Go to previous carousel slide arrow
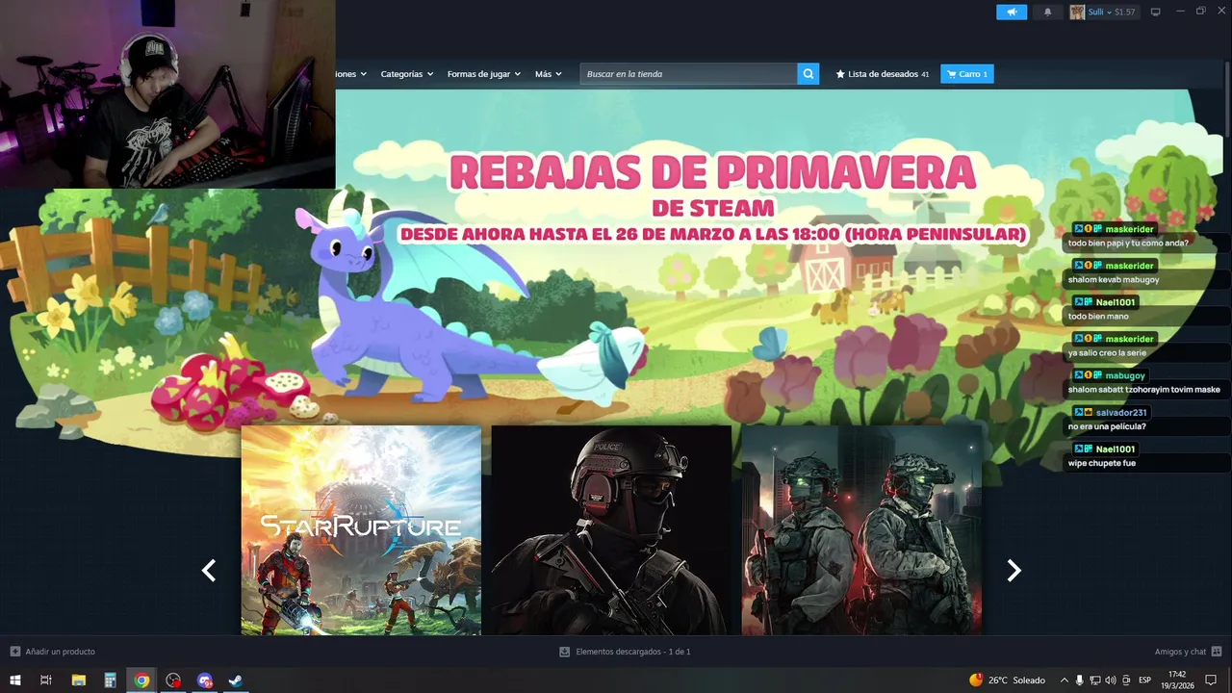1232x693 pixels. (x=208, y=571)
